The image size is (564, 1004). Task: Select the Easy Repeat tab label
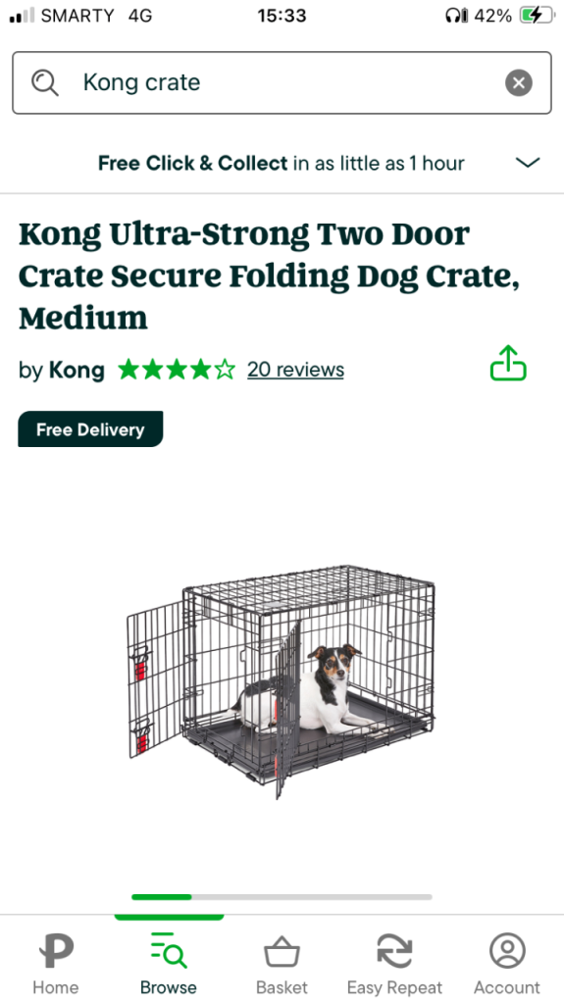pos(394,987)
